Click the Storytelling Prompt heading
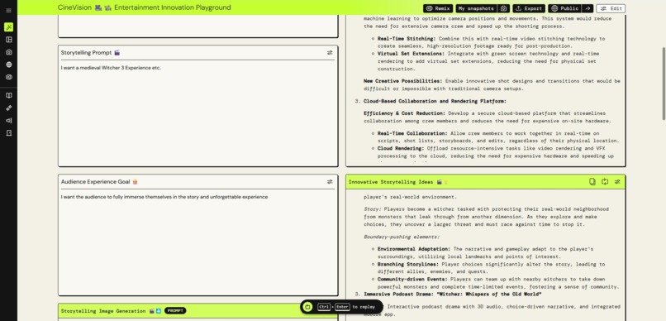This screenshot has height=321, width=666. (x=90, y=53)
